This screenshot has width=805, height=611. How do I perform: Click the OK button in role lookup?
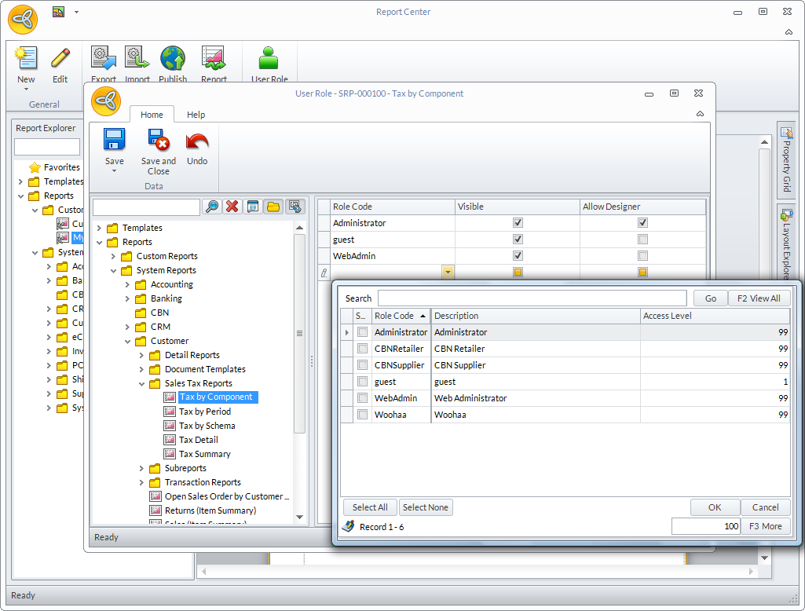point(715,507)
